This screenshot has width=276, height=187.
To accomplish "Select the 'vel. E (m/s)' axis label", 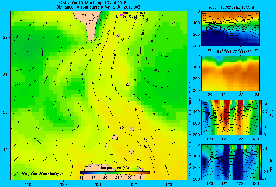I will click(x=271, y=163).
